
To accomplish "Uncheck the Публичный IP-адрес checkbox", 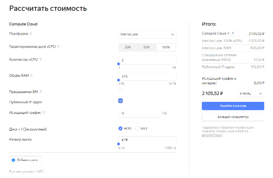I will [121, 101].
